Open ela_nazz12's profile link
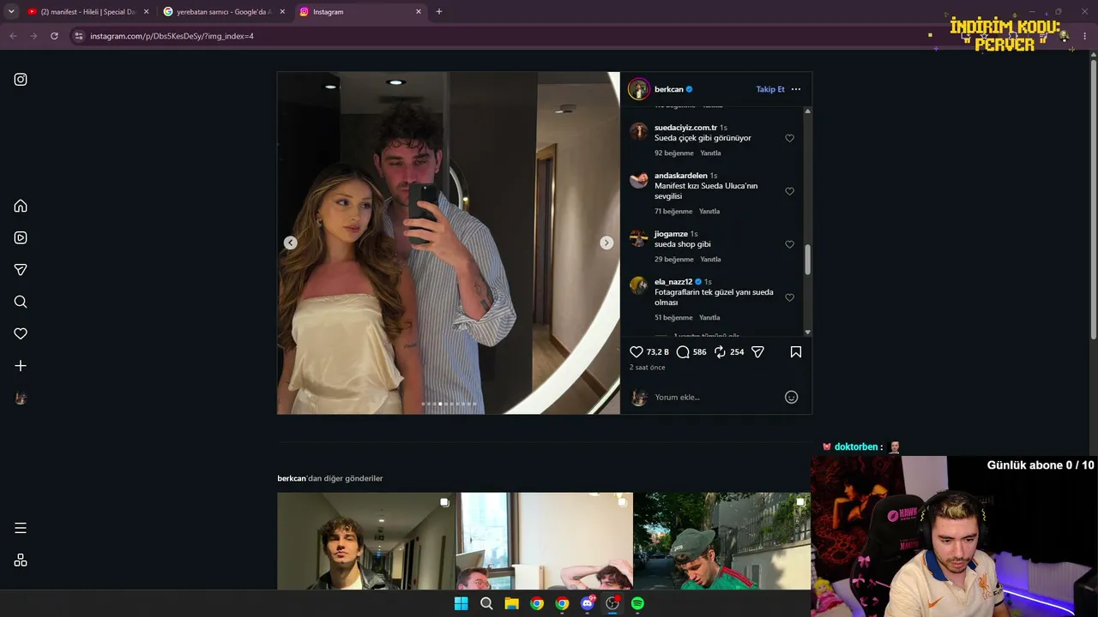The image size is (1098, 617). [x=673, y=282]
